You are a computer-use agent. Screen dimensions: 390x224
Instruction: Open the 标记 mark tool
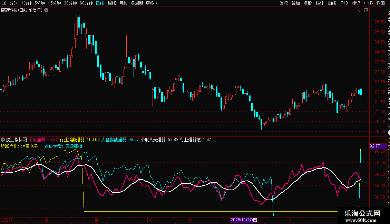356,3
